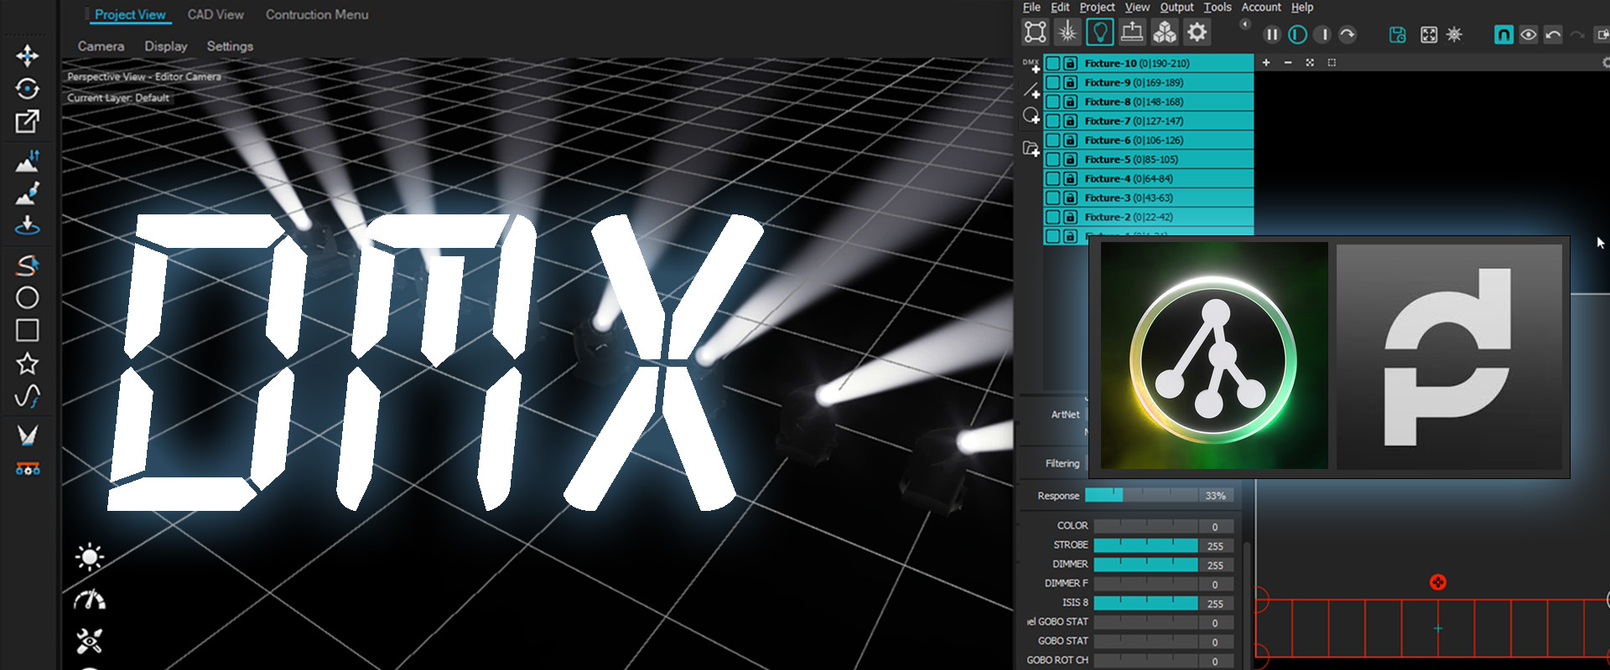The width and height of the screenshot is (1610, 670).
Task: Click the gear settings icon in toolbar
Action: pyautogui.click(x=1197, y=33)
